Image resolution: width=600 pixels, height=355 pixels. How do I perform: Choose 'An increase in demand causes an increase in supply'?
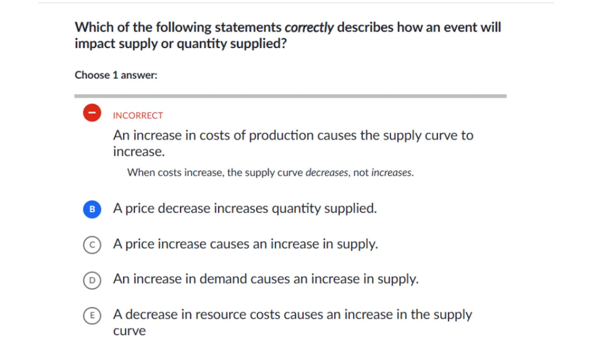pyautogui.click(x=265, y=279)
